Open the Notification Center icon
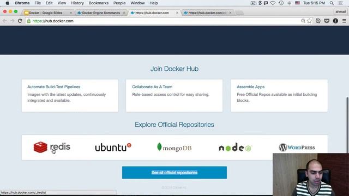Image resolution: width=349 pixels, height=196 pixels. [x=340, y=3]
